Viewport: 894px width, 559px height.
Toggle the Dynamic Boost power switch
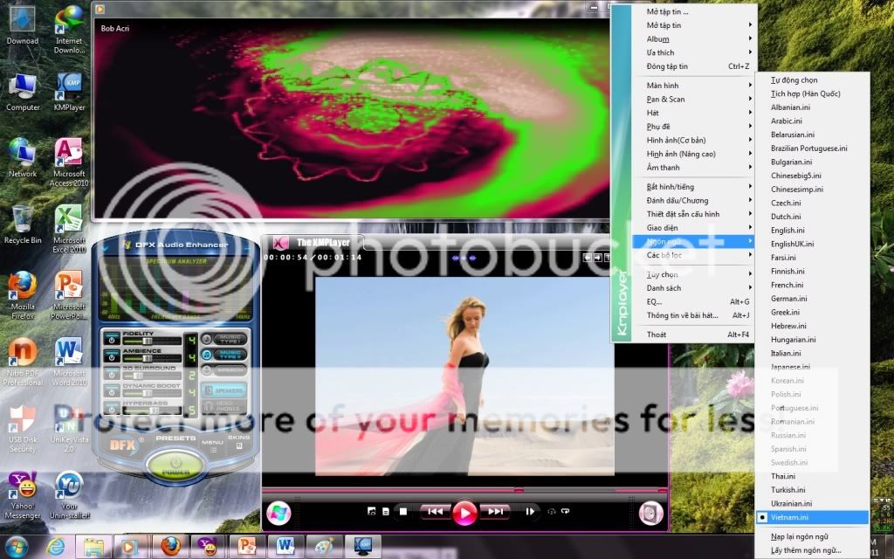click(112, 392)
